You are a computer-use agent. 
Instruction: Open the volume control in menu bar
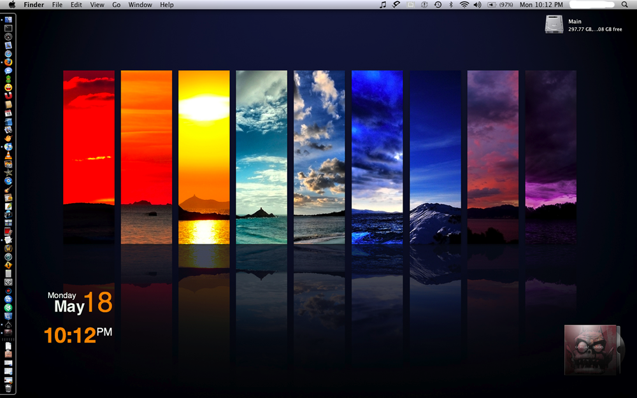[478, 4]
